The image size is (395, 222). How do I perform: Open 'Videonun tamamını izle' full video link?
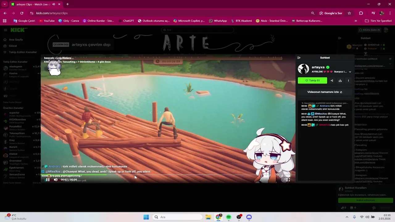tap(325, 92)
